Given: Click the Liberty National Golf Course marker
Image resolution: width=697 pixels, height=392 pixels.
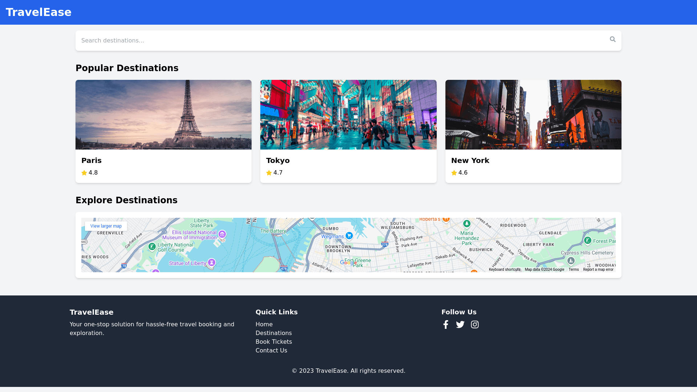Looking at the screenshot, I should pos(152,246).
